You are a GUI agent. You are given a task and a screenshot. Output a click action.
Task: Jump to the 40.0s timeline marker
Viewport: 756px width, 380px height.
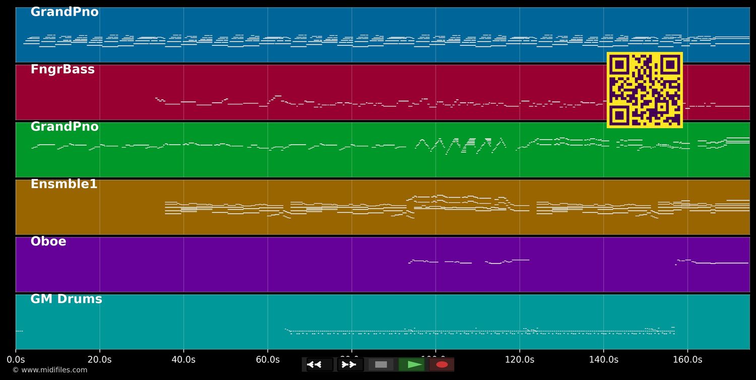pyautogui.click(x=183, y=360)
